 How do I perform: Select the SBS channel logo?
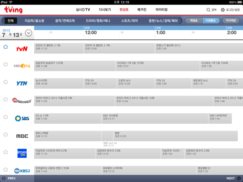22,118
